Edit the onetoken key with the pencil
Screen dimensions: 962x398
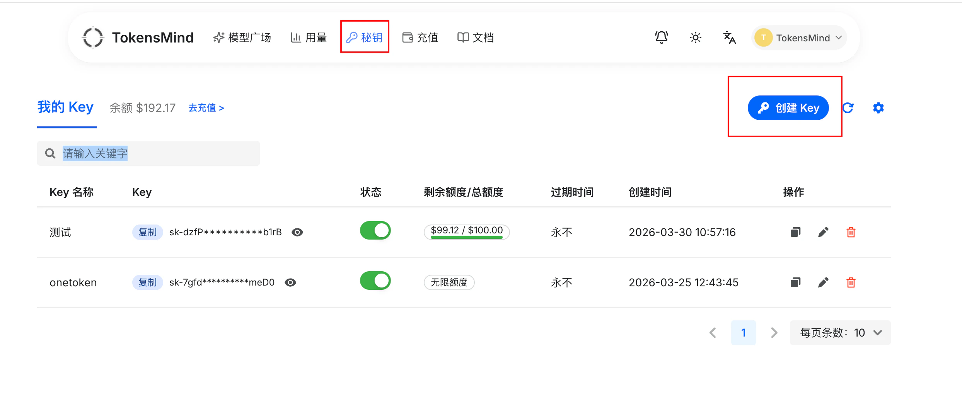tap(823, 282)
